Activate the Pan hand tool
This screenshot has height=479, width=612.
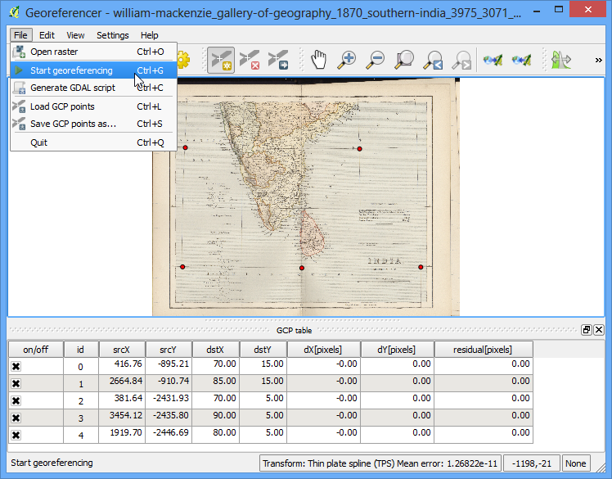[318, 60]
